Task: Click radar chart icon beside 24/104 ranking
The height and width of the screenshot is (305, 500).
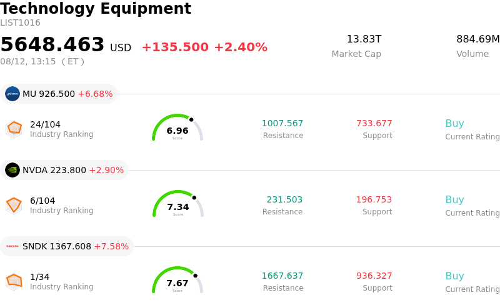Action: click(x=14, y=129)
